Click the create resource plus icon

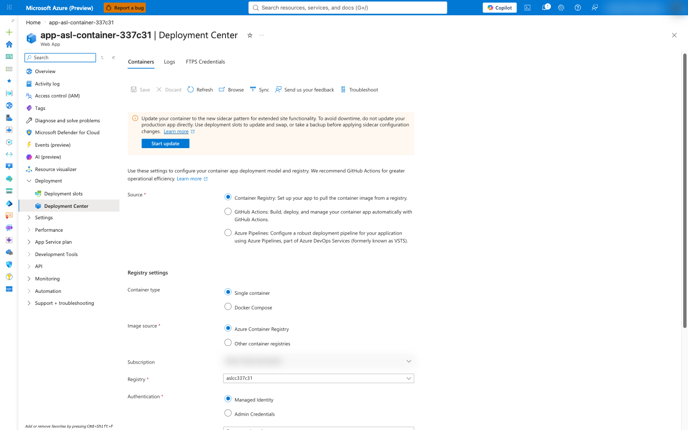pos(9,32)
